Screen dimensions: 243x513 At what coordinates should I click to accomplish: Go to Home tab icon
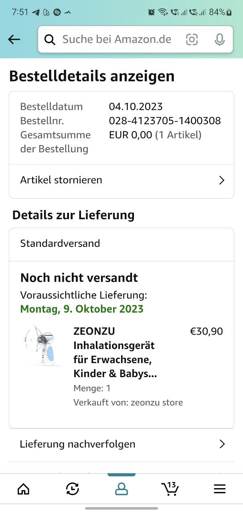[24, 489]
